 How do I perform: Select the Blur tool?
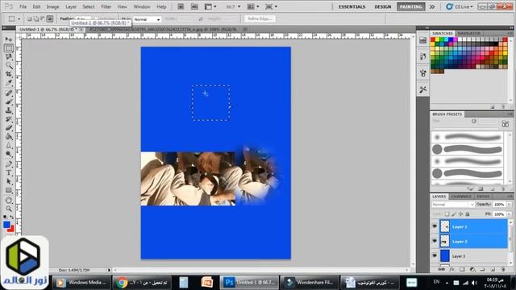[9, 145]
